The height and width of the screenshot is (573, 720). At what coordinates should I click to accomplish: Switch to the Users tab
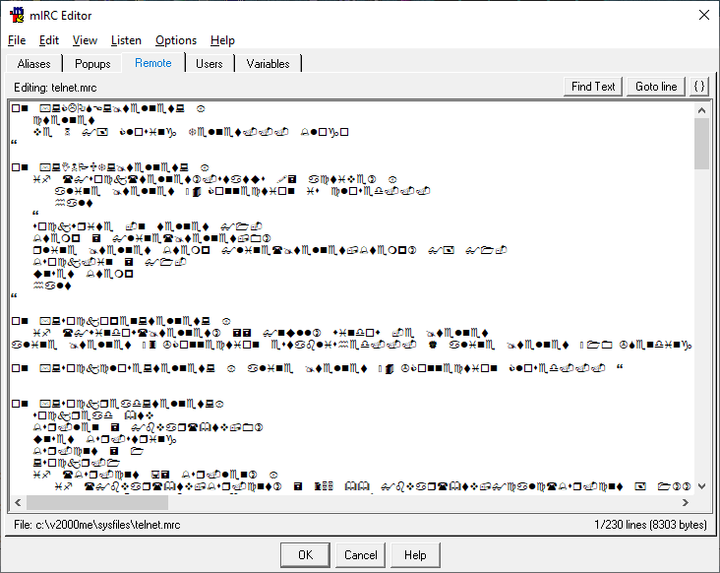coord(209,64)
